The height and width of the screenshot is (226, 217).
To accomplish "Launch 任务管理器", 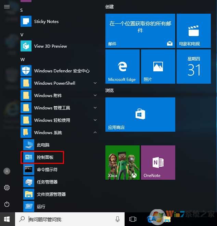I will pyautogui.click(x=47, y=182).
